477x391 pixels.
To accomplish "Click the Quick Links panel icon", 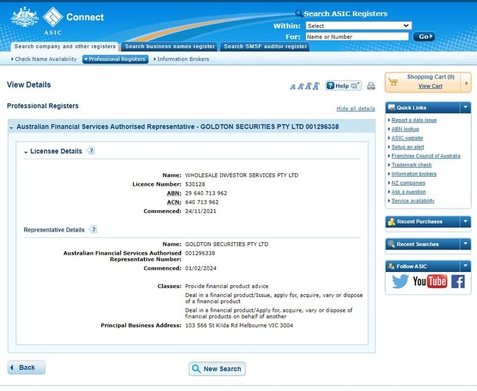I will click(392, 108).
